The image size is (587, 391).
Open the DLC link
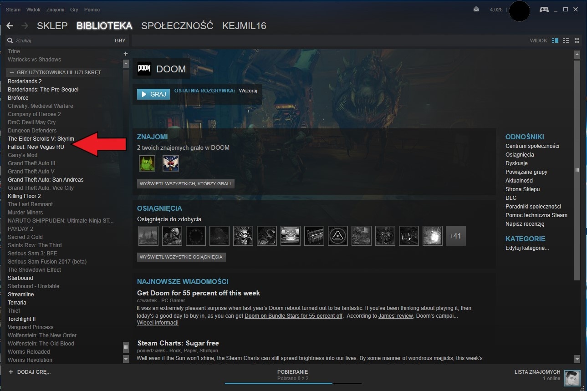point(511,198)
